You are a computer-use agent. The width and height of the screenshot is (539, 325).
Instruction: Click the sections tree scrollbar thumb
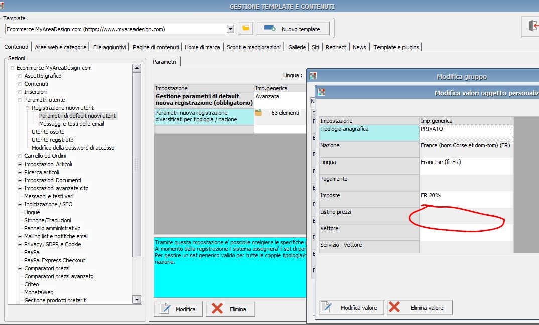tap(137, 165)
